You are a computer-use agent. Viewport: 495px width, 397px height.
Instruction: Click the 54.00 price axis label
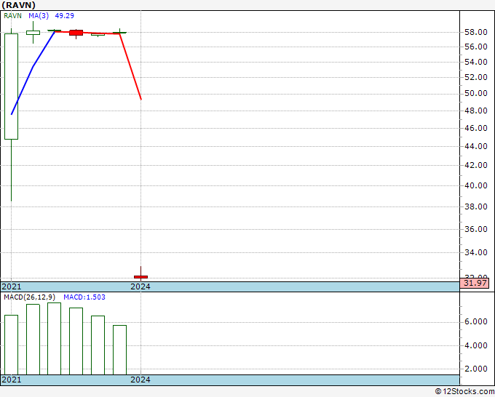click(x=476, y=62)
